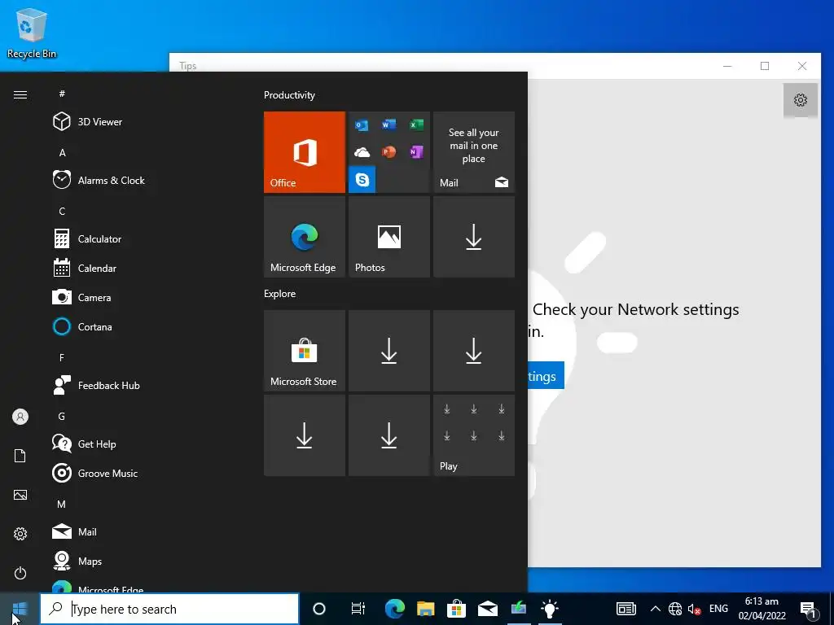
Task: Open News and interests on taskbar
Action: click(x=626, y=609)
